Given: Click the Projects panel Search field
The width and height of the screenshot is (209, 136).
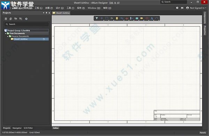Looking at the screenshot, I should click(x=26, y=24).
